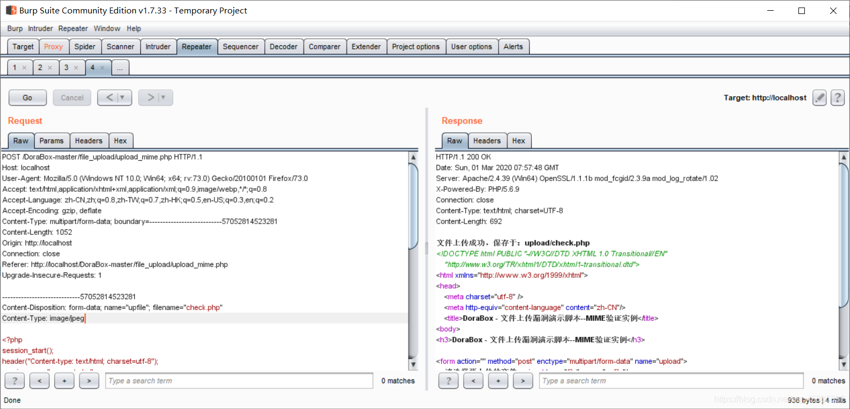Screen dimensions: 850x409
Task: Show the response Hex tab
Action: [x=518, y=141]
